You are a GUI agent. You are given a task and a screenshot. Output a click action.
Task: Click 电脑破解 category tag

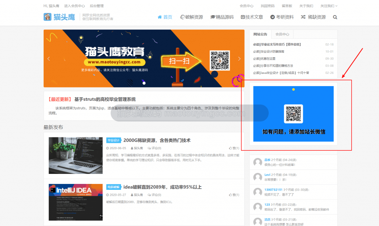113,187
